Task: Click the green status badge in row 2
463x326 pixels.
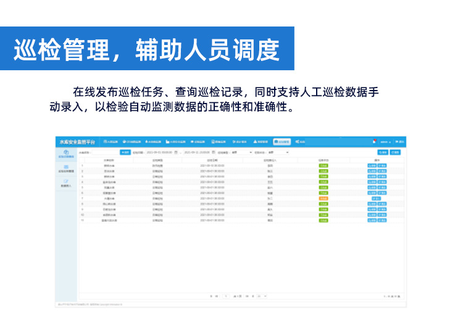Action: 323,171
